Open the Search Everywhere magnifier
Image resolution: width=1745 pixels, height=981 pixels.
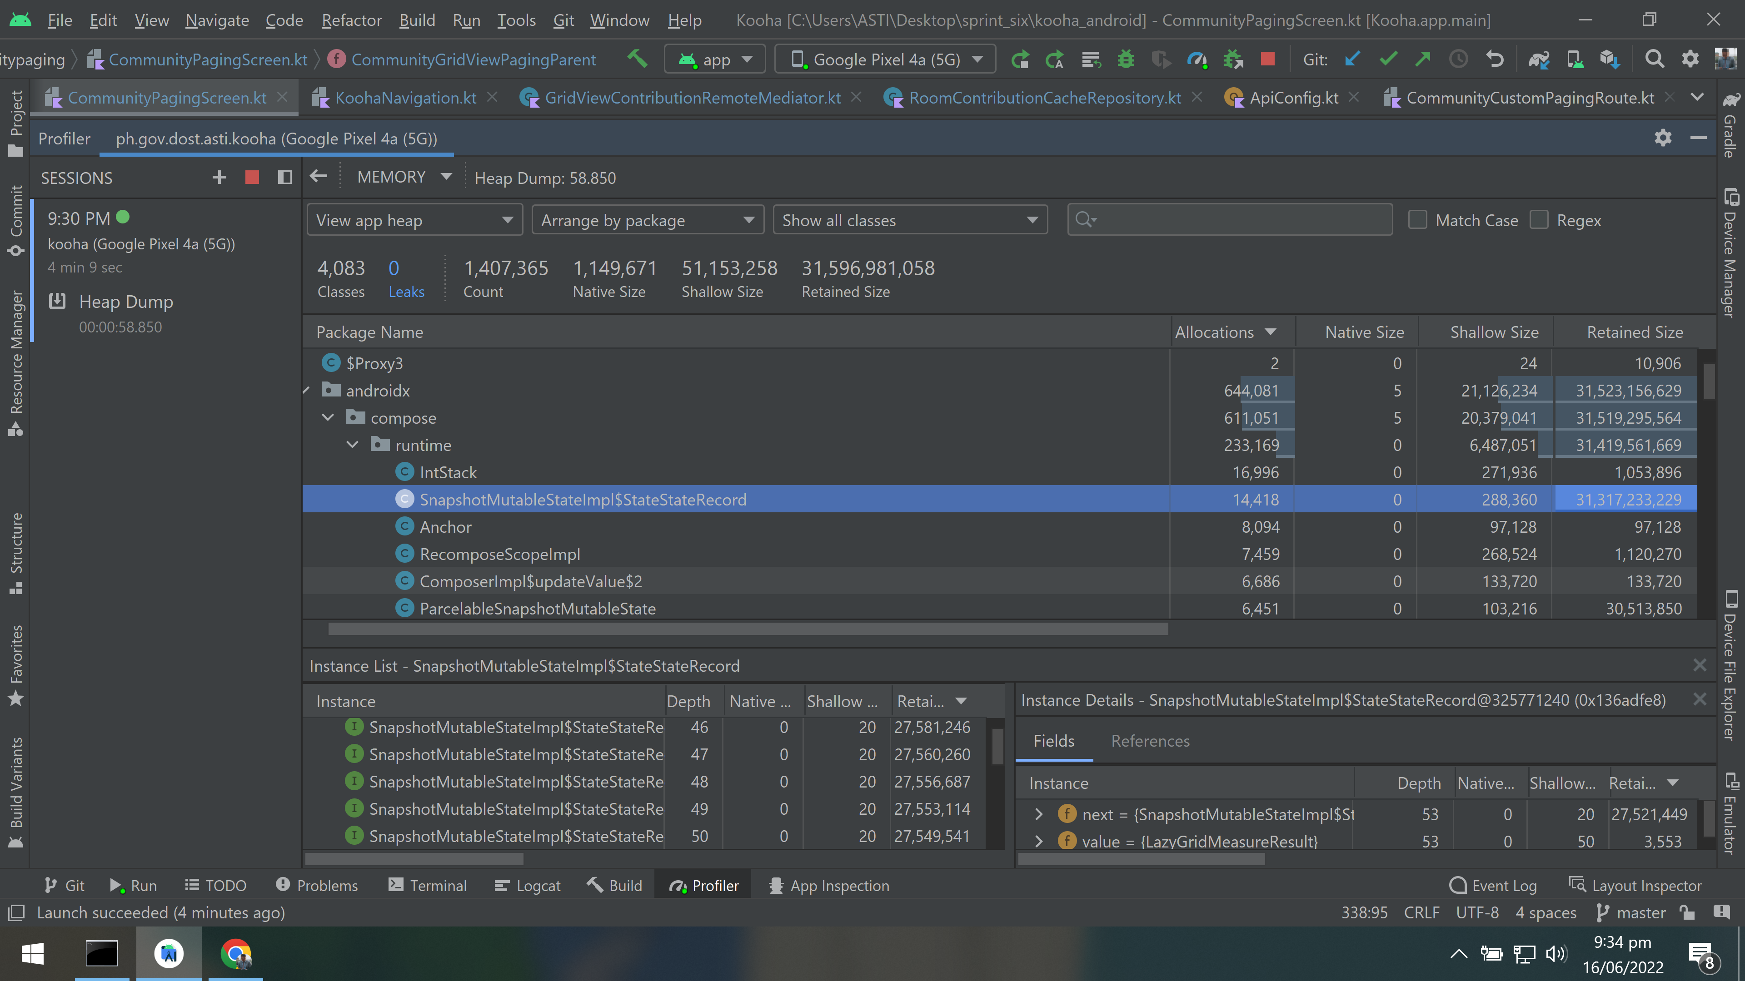click(x=1654, y=59)
